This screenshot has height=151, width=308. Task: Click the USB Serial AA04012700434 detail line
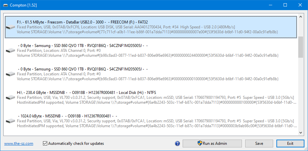point(126,27)
